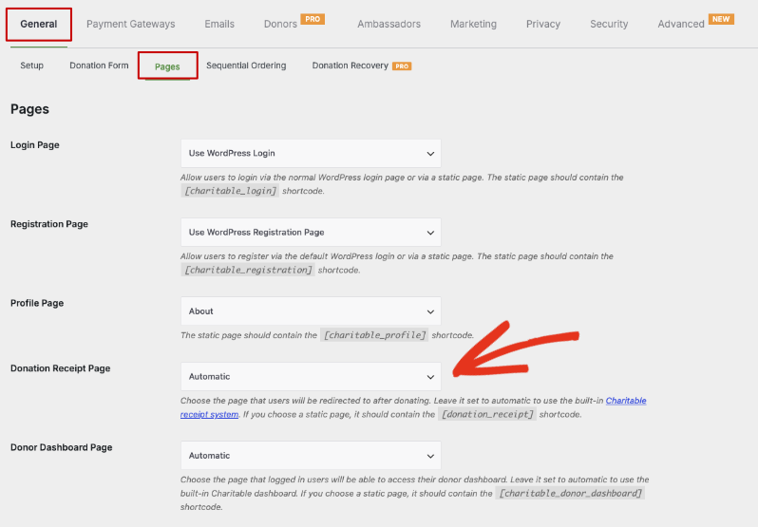Click the Login Page label
Image resolution: width=758 pixels, height=527 pixels.
pyautogui.click(x=35, y=145)
